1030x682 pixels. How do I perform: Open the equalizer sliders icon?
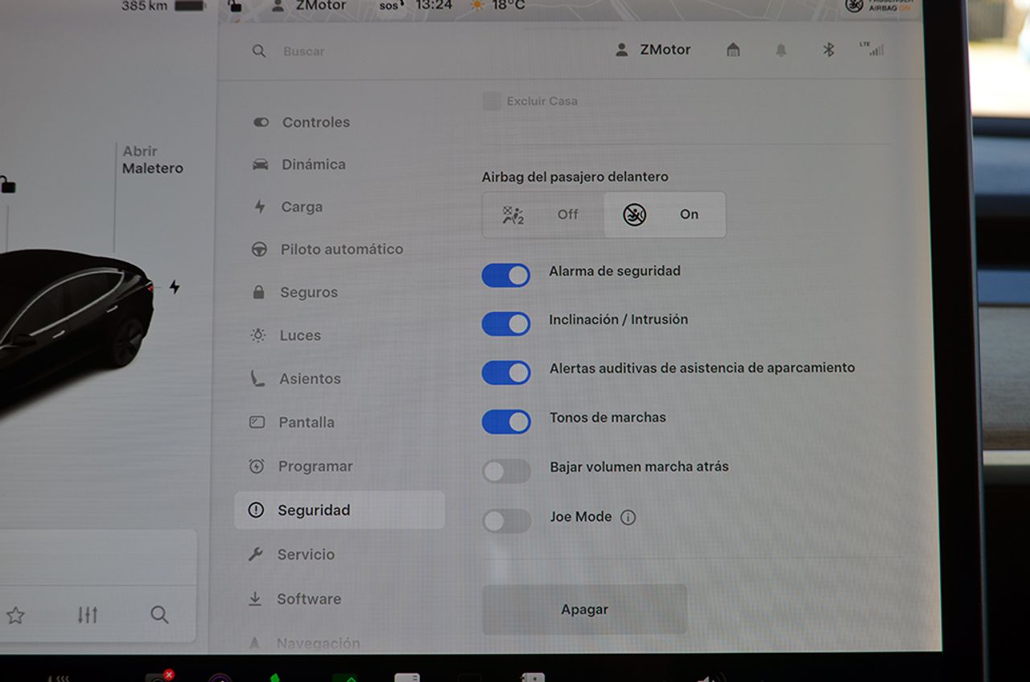click(x=88, y=615)
